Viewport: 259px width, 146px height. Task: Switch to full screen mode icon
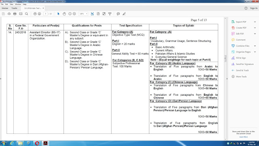tap(104, 14)
